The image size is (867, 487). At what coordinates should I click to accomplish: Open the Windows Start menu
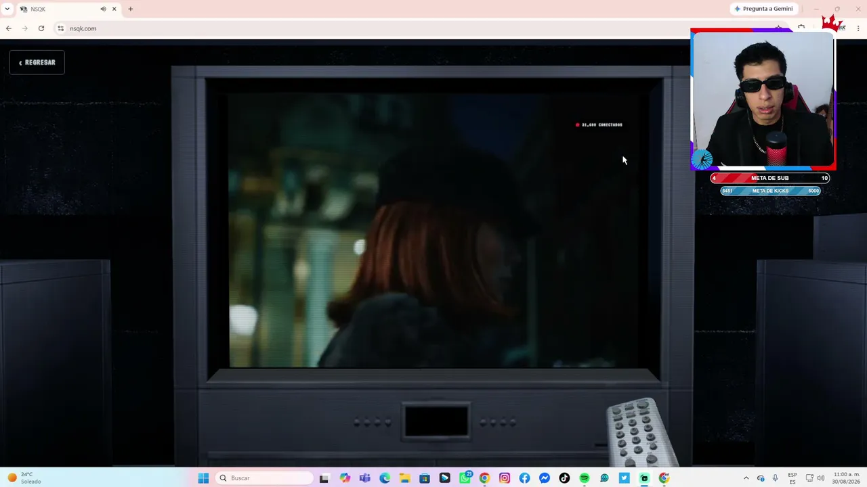pos(203,478)
